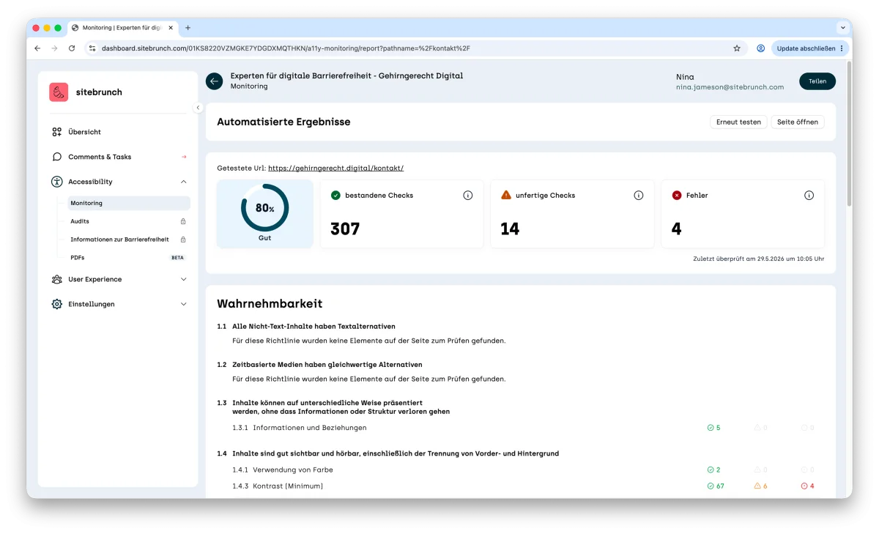The width and height of the screenshot is (879, 534).
Task: Click the red arrow next to Comments & Tasks
Action: pos(184,157)
